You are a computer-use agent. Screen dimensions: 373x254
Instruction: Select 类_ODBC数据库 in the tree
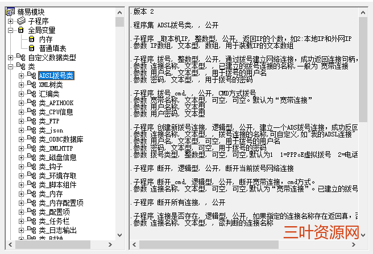(61, 139)
